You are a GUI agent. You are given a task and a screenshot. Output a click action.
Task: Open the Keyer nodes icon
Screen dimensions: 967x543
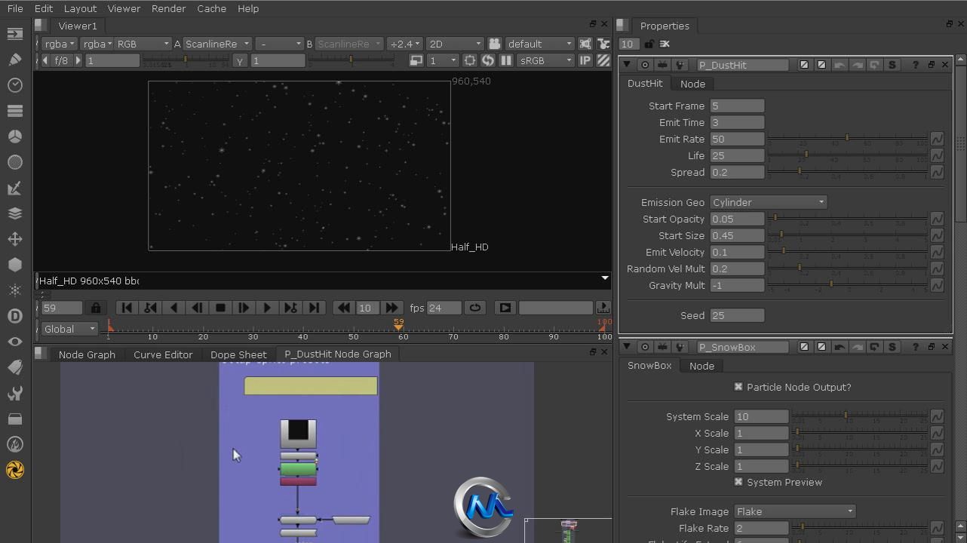point(14,188)
